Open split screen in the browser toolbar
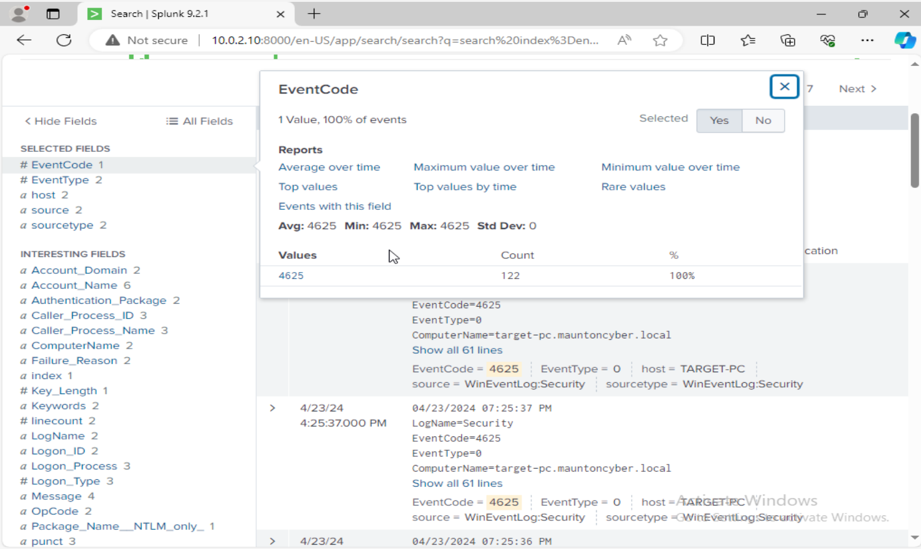Screen dimensions: 921x549 coord(708,40)
